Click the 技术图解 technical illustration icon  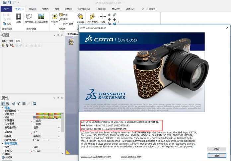[29, 17]
